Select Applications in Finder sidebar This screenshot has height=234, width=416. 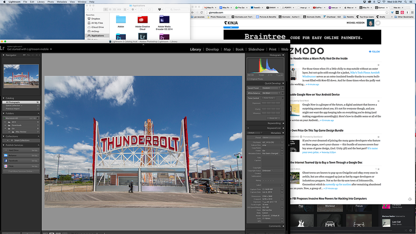(x=97, y=35)
